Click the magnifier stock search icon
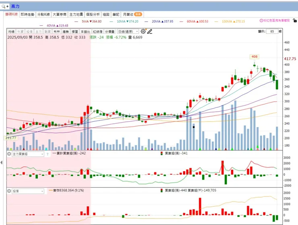The width and height of the screenshot is (298, 225). [3, 6]
